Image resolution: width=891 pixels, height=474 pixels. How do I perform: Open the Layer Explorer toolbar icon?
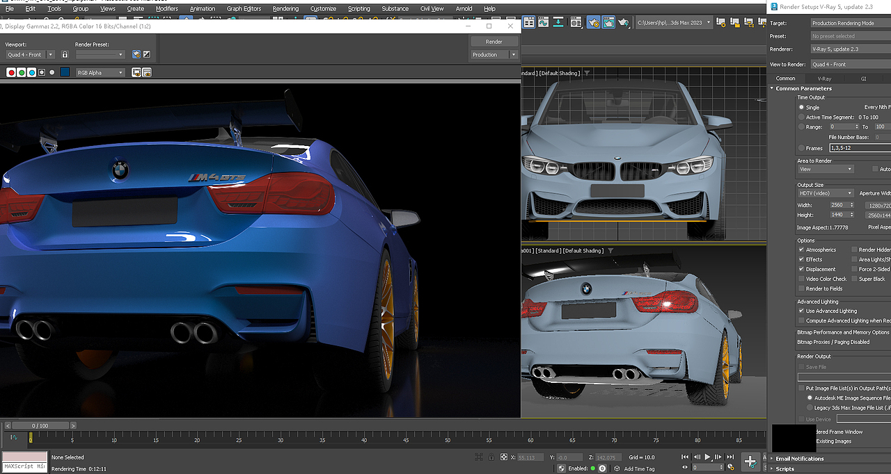tap(529, 22)
